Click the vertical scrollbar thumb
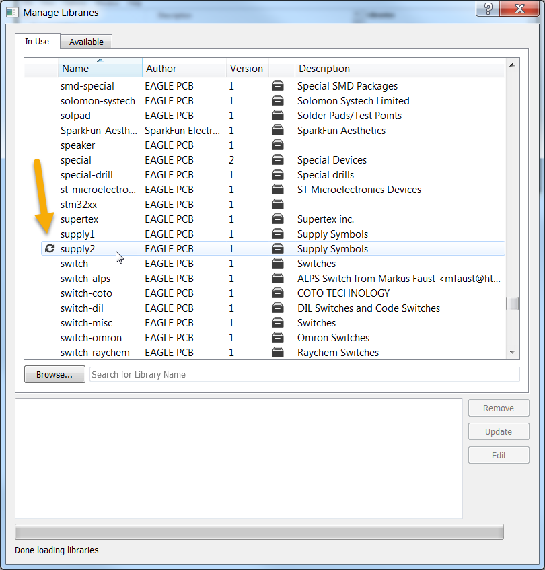Image resolution: width=545 pixels, height=570 pixels. (512, 304)
